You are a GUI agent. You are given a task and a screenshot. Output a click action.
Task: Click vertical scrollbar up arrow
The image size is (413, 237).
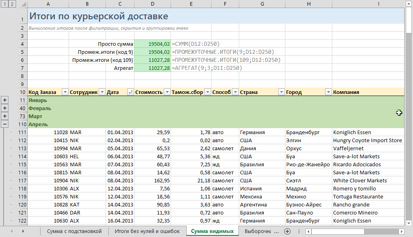tap(409, 4)
